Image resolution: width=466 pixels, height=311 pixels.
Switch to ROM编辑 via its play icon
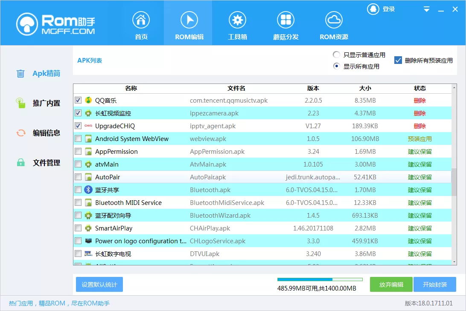pos(189,19)
